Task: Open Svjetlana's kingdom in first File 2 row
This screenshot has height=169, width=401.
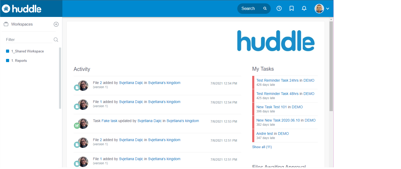Action: tap(164, 83)
